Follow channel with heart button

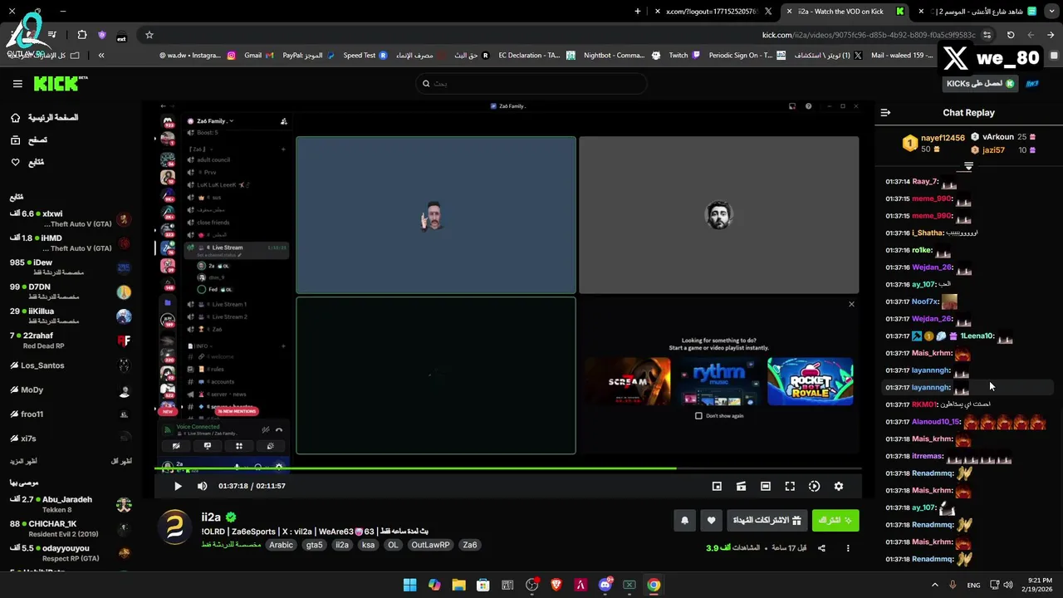pyautogui.click(x=711, y=521)
